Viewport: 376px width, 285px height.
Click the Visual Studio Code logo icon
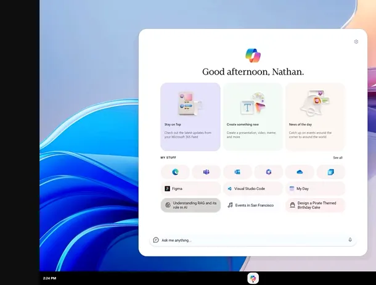click(229, 189)
